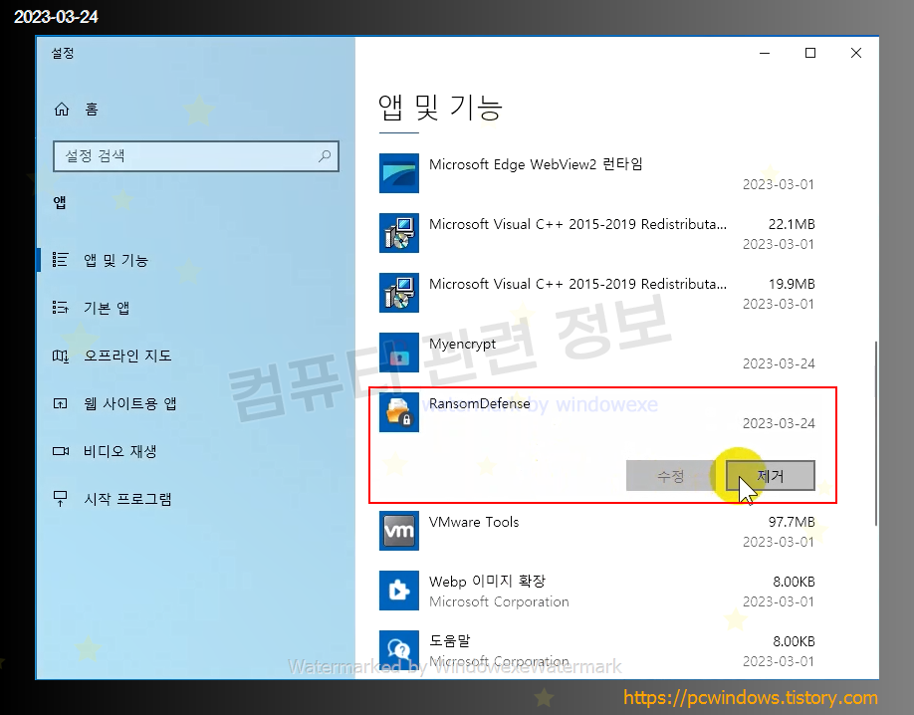Click the app list vertical scrollbar
The height and width of the screenshot is (715, 914).
tap(875, 434)
